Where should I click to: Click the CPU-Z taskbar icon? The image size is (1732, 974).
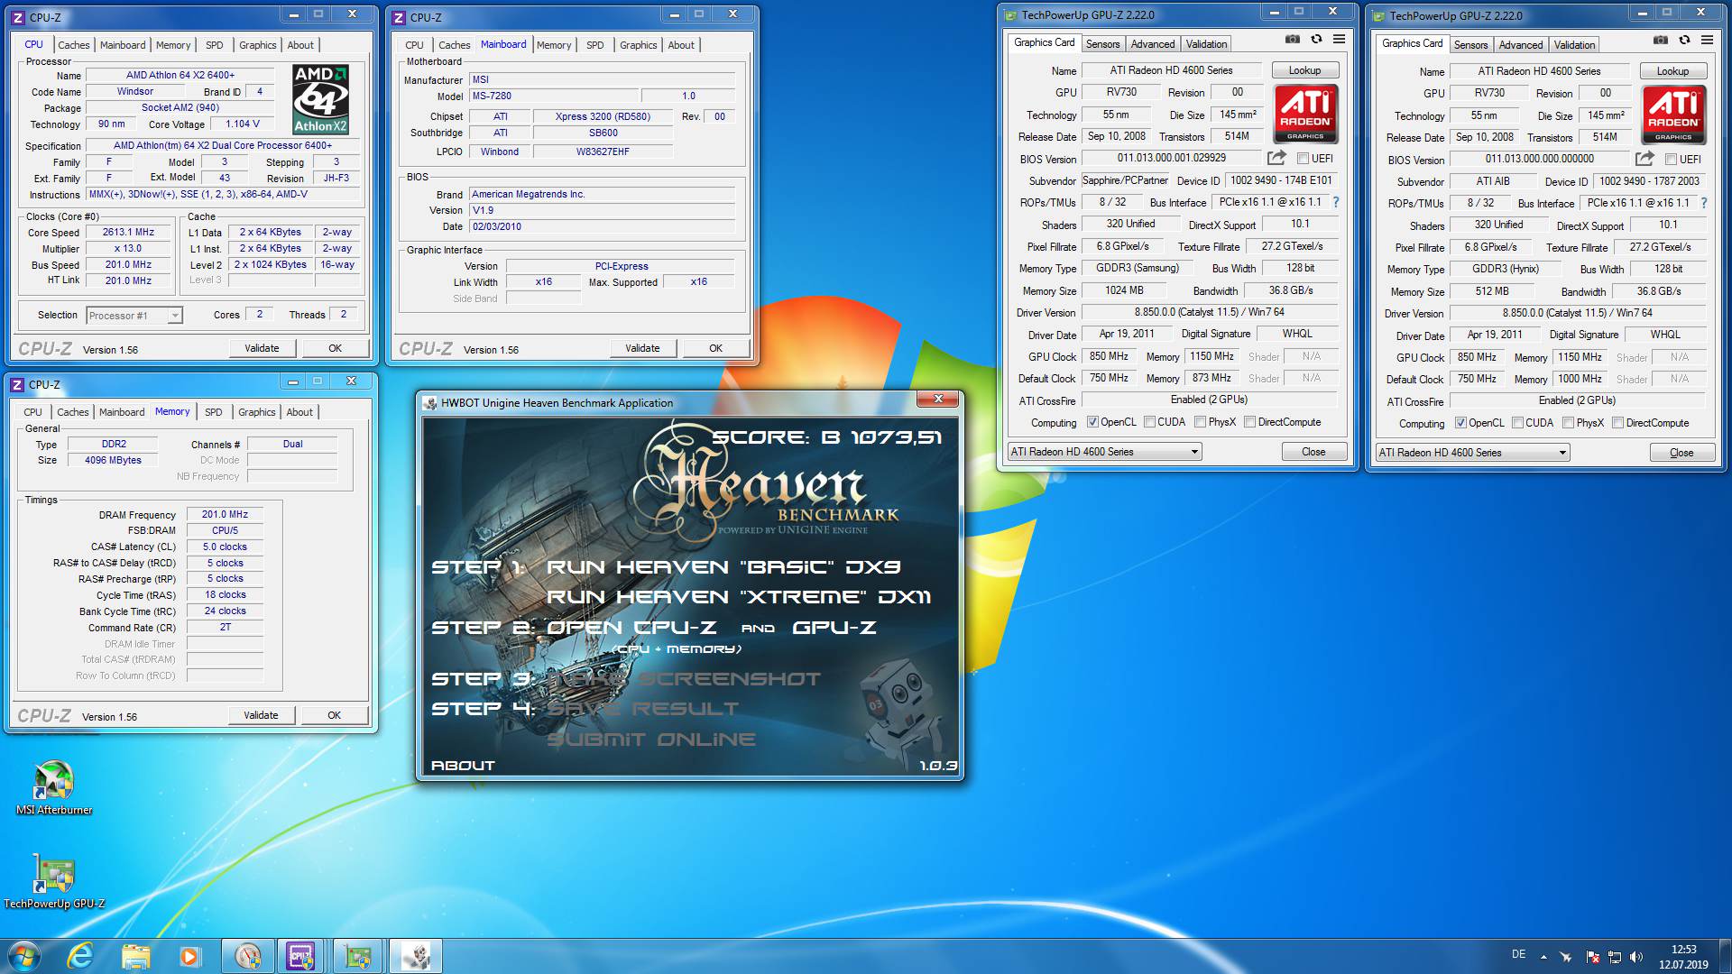coord(300,956)
